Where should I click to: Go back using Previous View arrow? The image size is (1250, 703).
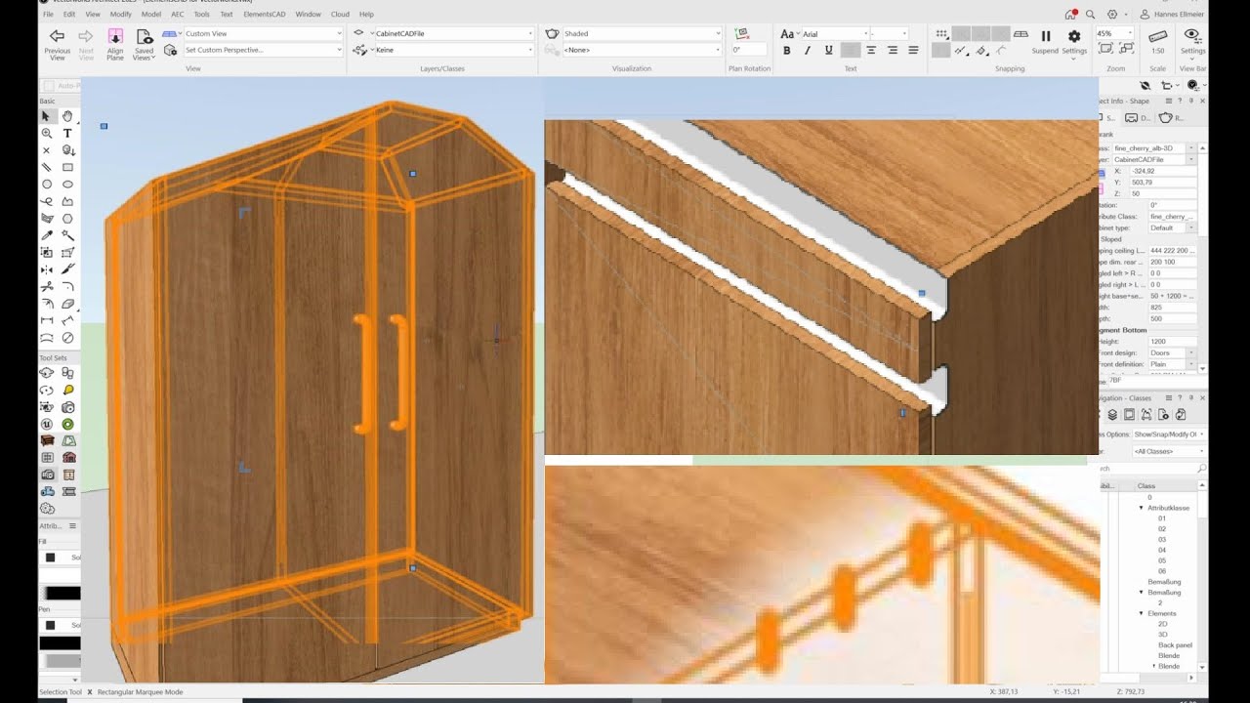click(57, 36)
